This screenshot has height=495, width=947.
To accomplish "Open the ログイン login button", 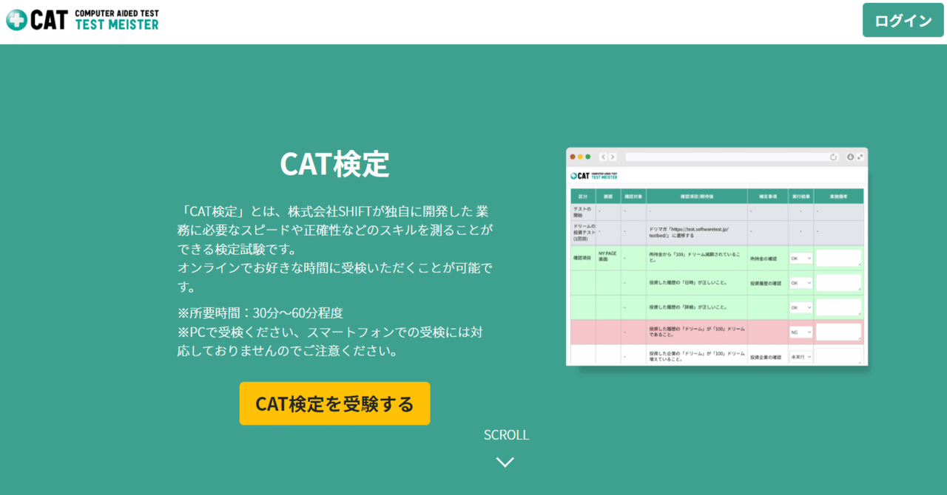I will (903, 20).
